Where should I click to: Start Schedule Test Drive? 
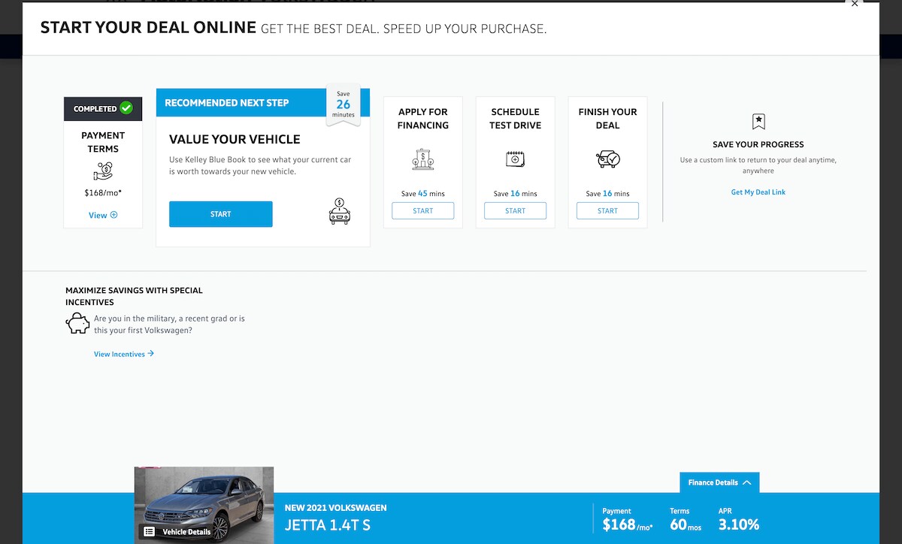pyautogui.click(x=515, y=211)
